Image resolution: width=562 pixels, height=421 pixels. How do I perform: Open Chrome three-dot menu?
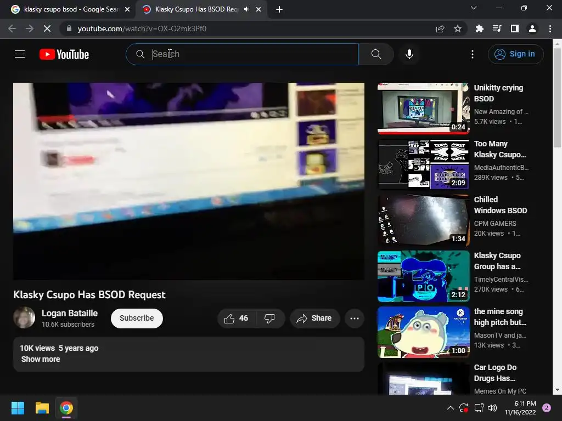550,29
